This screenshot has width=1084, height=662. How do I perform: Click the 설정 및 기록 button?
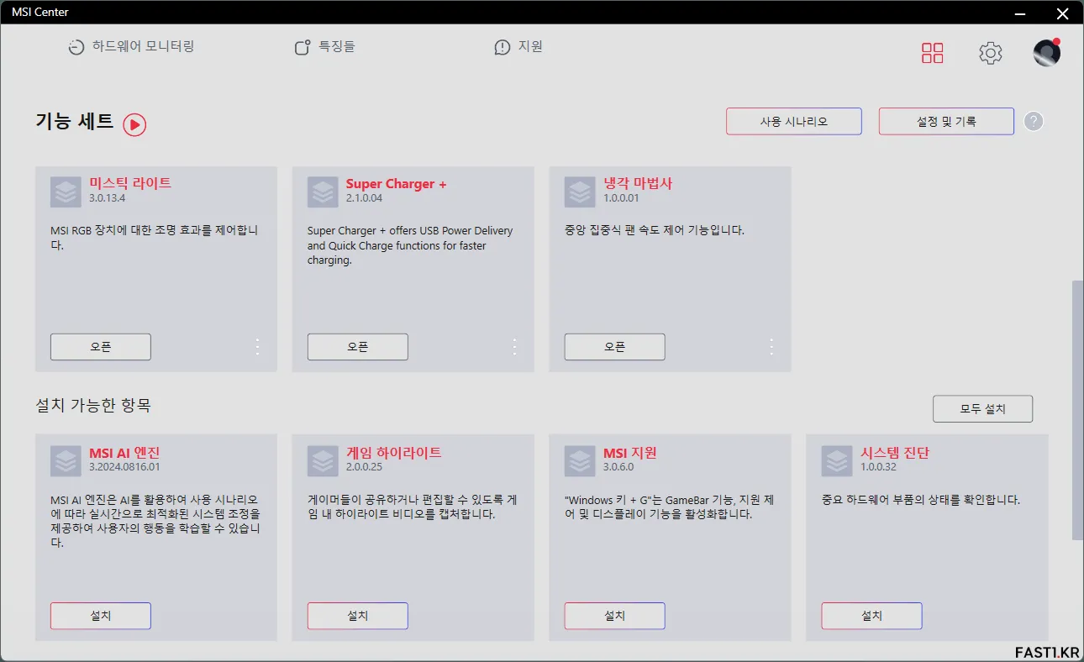(946, 121)
